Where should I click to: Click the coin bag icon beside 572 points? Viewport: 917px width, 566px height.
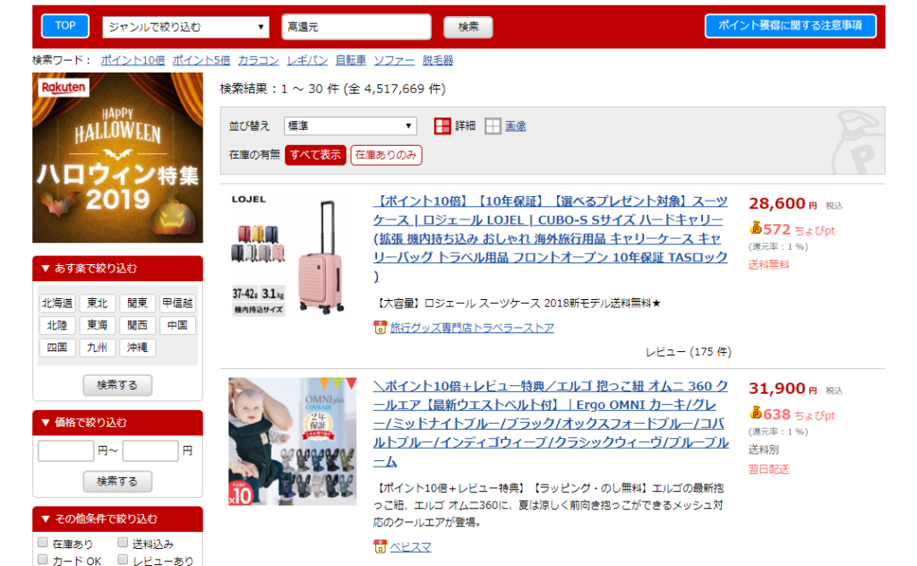(756, 227)
